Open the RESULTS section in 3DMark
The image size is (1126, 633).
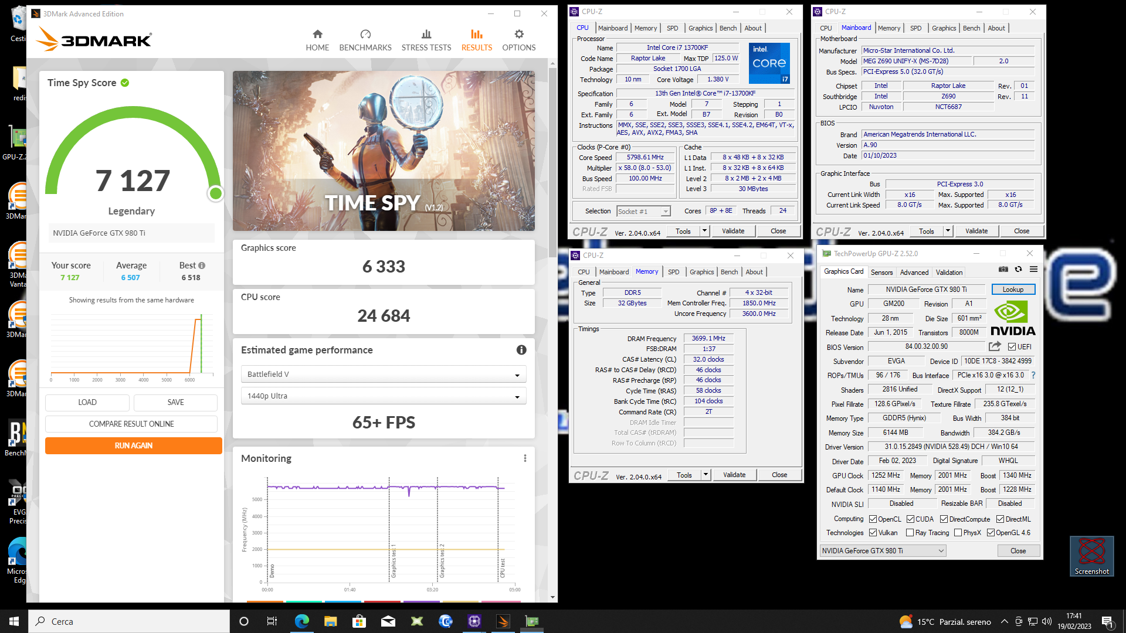pos(477,40)
